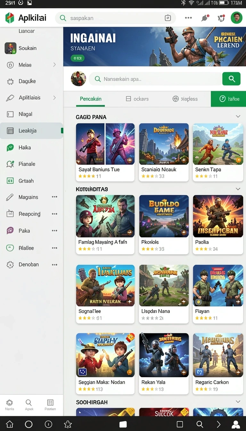Open the Rekan Yala game card
Viewport: 246px width, 431px height.
[164, 364]
